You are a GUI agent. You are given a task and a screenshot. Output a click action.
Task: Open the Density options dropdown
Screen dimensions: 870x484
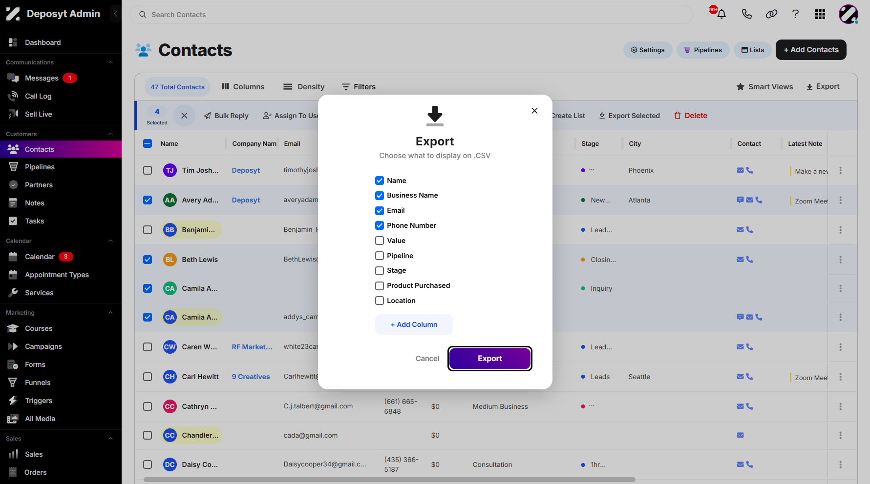coord(304,87)
